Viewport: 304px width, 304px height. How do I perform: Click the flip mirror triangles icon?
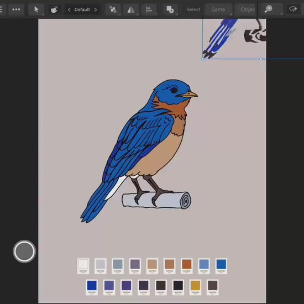click(x=131, y=9)
